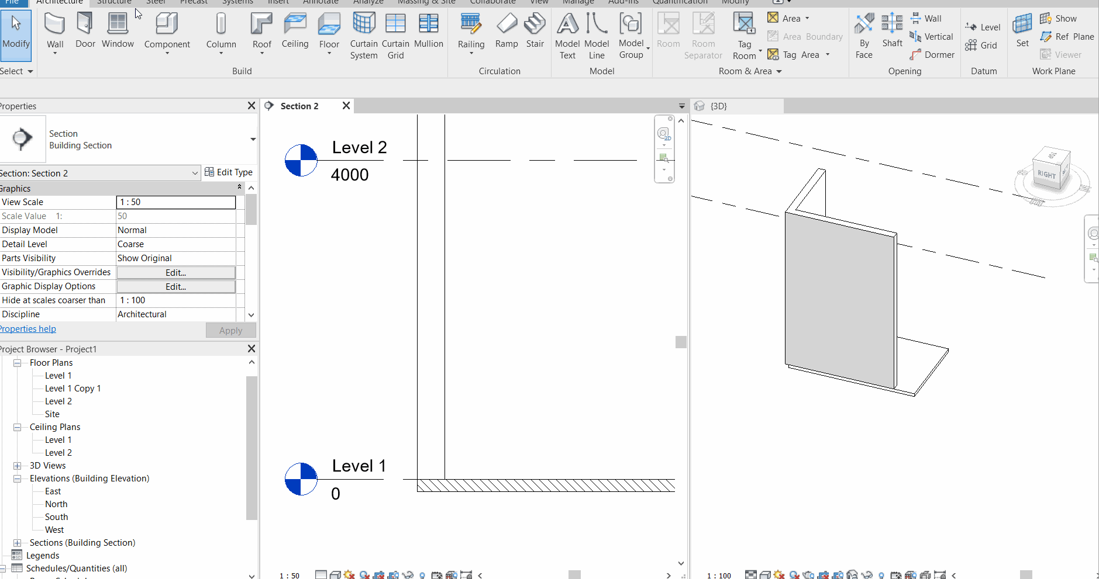Click the Edit Type button
Viewport: 1099px width, 579px height.
tap(229, 172)
